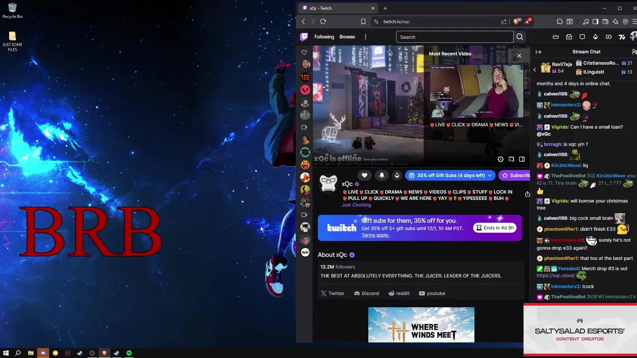Click the Subscribe button
637x358 pixels.
(x=515, y=176)
